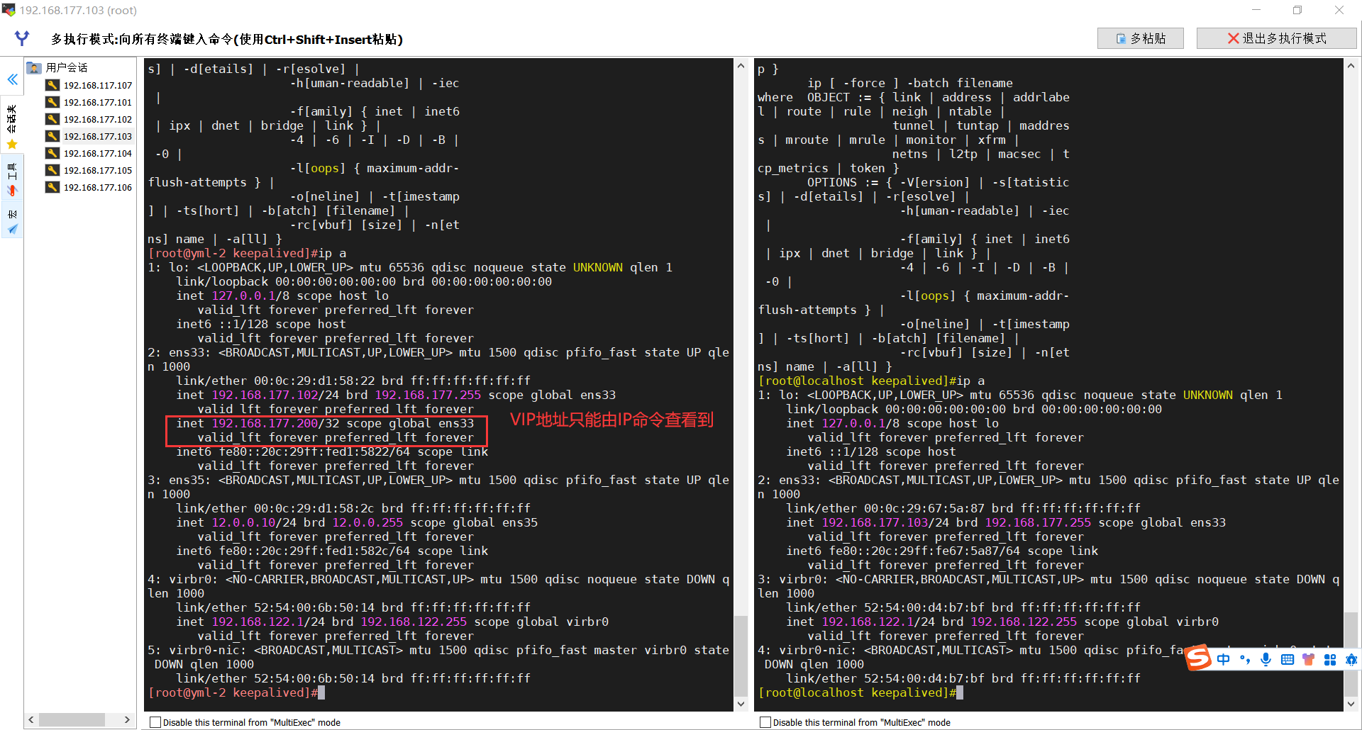This screenshot has height=730, width=1362.
Task: Click 192.168.177.200 VIP address in left terminal
Action: [x=265, y=423]
